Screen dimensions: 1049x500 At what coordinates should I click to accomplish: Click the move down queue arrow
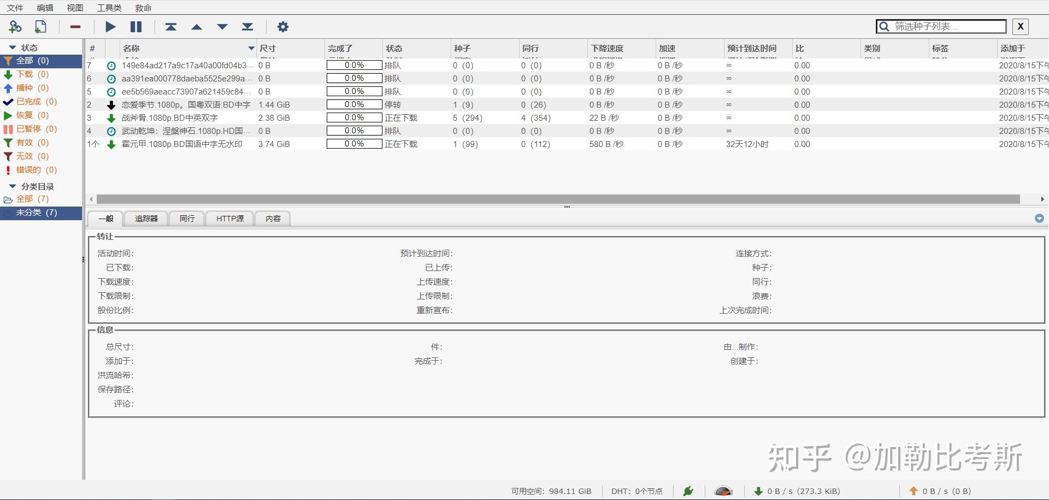(222, 27)
